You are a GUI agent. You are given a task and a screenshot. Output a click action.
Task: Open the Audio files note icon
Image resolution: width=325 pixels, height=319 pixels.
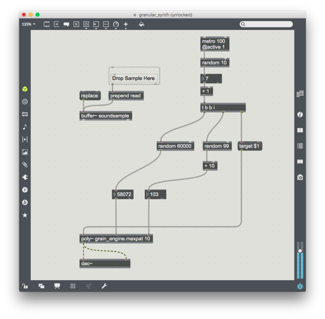[x=25, y=127]
